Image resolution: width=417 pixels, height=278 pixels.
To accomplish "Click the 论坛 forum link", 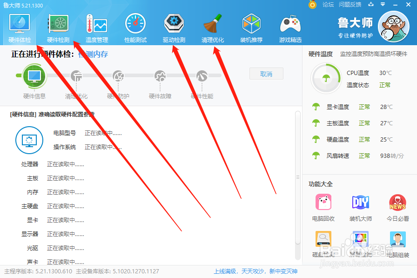I will tap(328, 5).
